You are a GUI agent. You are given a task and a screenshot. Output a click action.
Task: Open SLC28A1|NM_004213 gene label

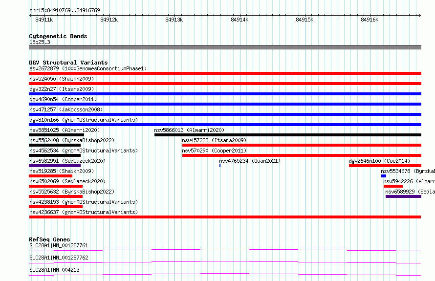54,270
